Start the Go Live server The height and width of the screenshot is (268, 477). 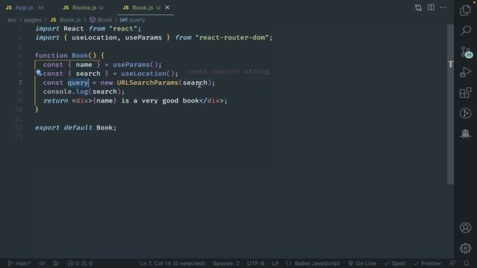[362, 264]
